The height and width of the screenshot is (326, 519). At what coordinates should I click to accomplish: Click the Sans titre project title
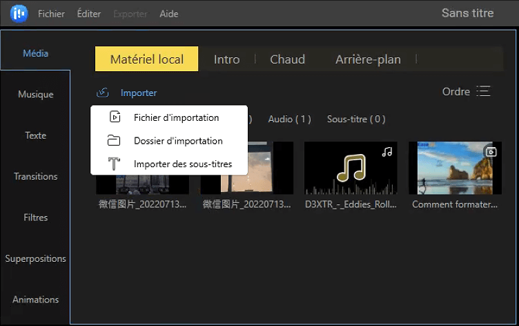click(x=467, y=13)
